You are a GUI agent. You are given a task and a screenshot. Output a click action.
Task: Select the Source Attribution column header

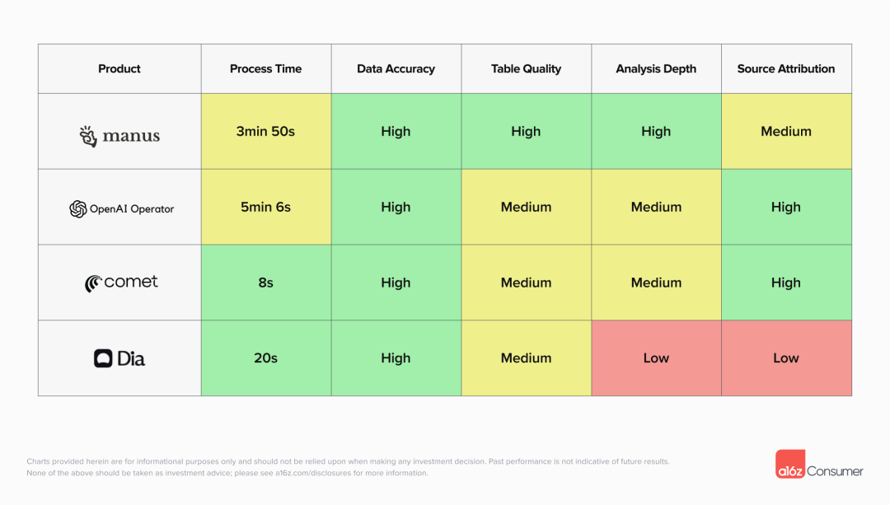coord(786,69)
